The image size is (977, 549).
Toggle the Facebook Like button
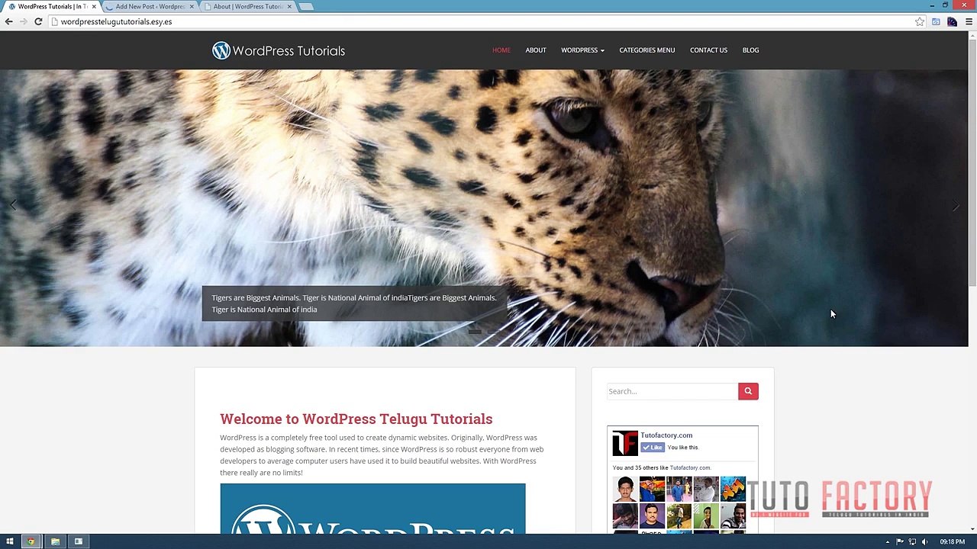653,448
